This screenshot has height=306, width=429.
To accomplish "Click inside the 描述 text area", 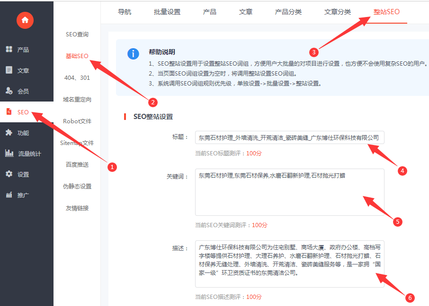I will (x=289, y=264).
